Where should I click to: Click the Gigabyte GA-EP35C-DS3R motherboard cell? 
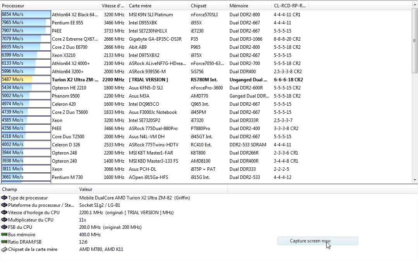pyautogui.click(x=155, y=39)
